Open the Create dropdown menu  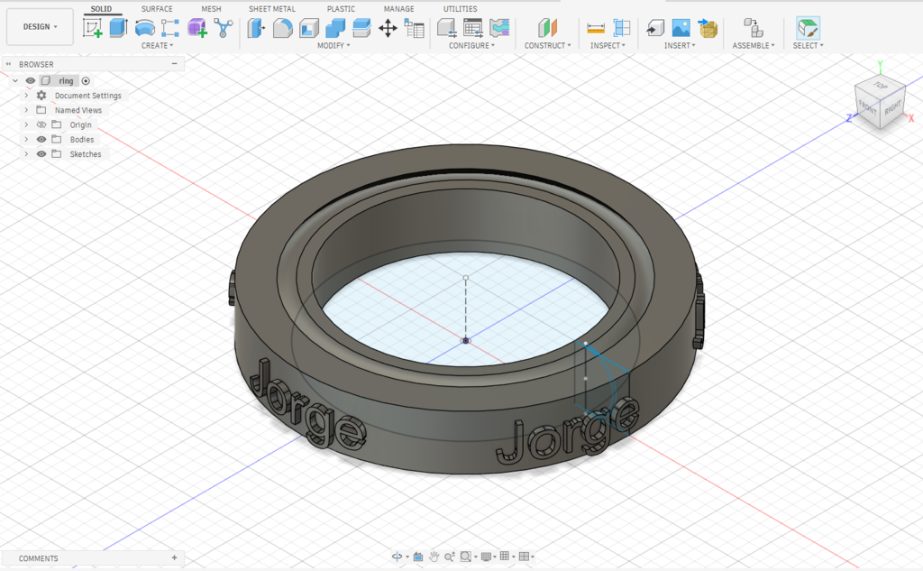pos(157,45)
